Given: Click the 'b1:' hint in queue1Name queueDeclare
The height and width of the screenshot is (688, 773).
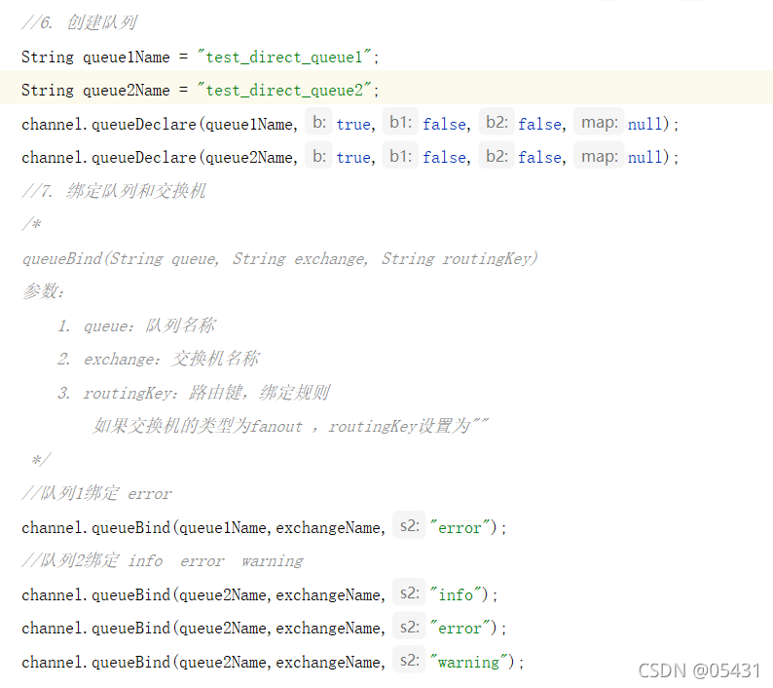Looking at the screenshot, I should point(400,122).
